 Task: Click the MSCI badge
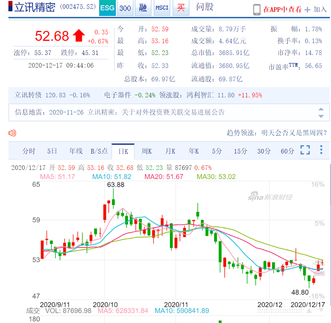click(x=162, y=8)
